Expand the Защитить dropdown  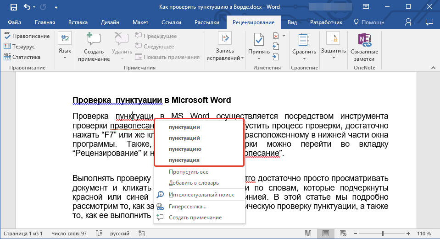tap(333, 58)
